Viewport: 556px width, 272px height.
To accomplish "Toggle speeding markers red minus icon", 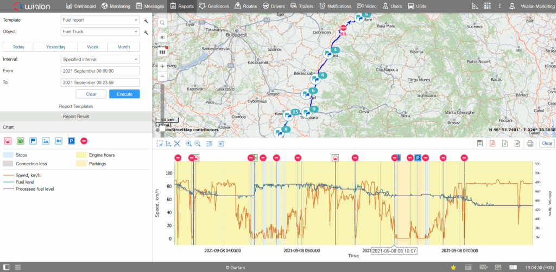I will pos(84,141).
